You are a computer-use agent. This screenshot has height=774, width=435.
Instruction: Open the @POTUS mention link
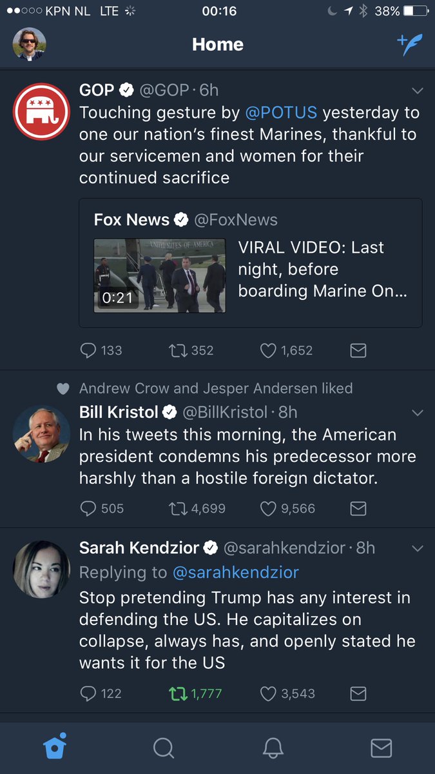point(281,113)
